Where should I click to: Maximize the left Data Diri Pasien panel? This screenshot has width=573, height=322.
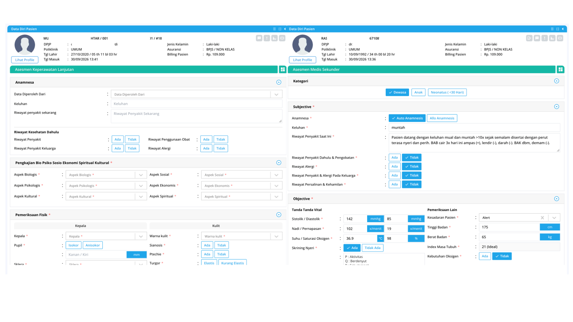pyautogui.click(x=280, y=29)
